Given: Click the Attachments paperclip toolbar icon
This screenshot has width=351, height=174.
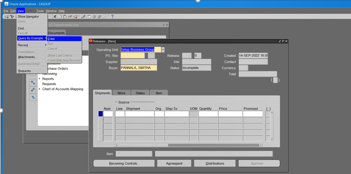Looking at the screenshot, I should 100,16.
